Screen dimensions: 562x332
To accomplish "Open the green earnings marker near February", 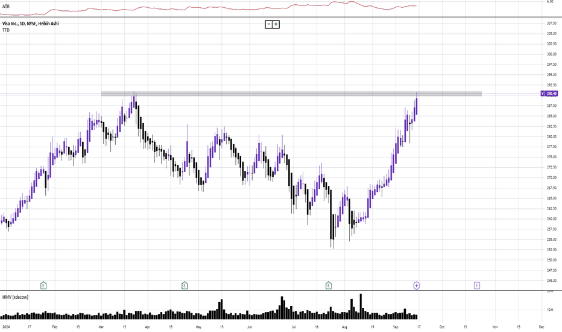I will [x=43, y=286].
